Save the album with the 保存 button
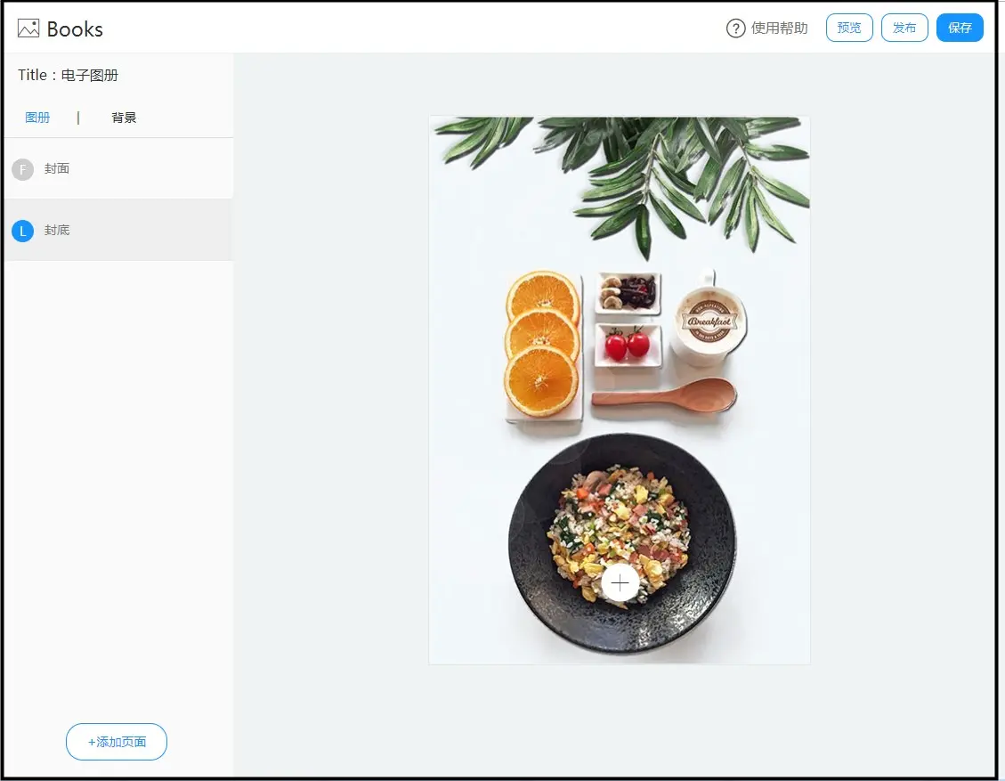The width and height of the screenshot is (1005, 781). pyautogui.click(x=960, y=28)
